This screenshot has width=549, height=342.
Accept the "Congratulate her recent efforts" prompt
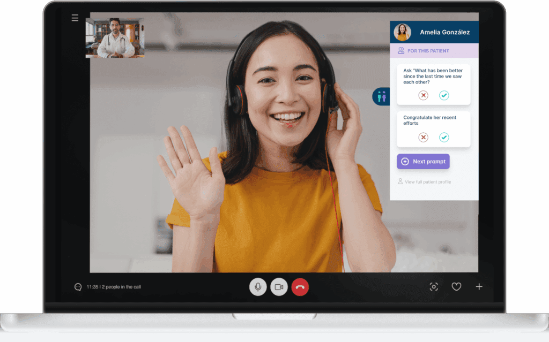(444, 138)
